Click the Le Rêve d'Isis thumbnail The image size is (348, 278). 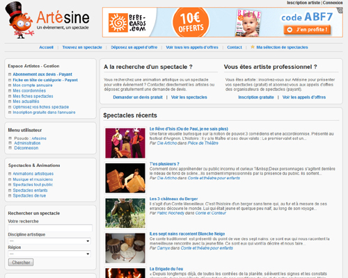point(125,143)
